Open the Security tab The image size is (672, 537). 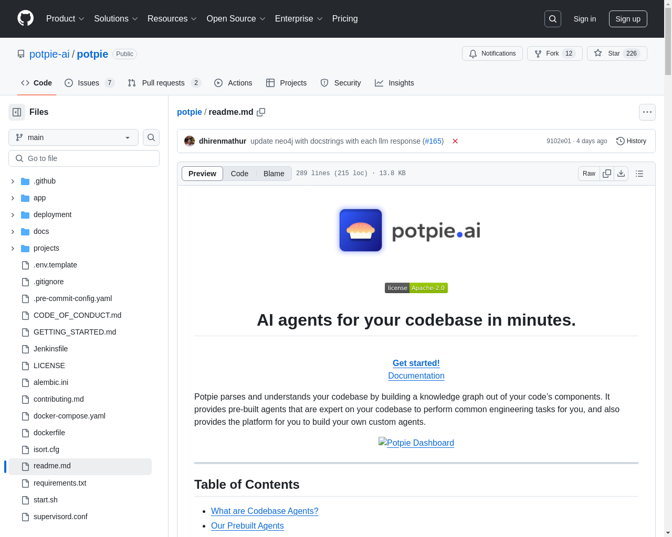[341, 83]
